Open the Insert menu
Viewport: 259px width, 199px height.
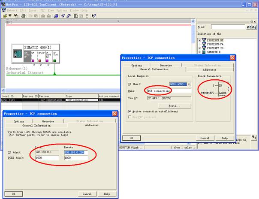(33, 10)
